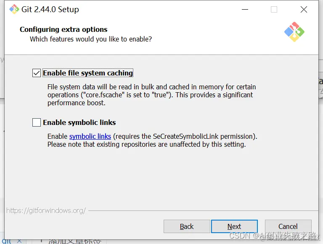Click the Git 2.44.0 Setup title text
Screen dimensions: 323x244
pyautogui.click(x=50, y=9)
